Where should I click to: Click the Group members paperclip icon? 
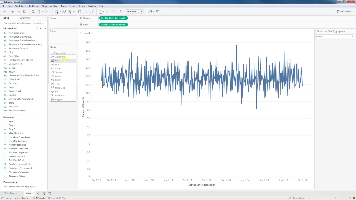click(108, 12)
